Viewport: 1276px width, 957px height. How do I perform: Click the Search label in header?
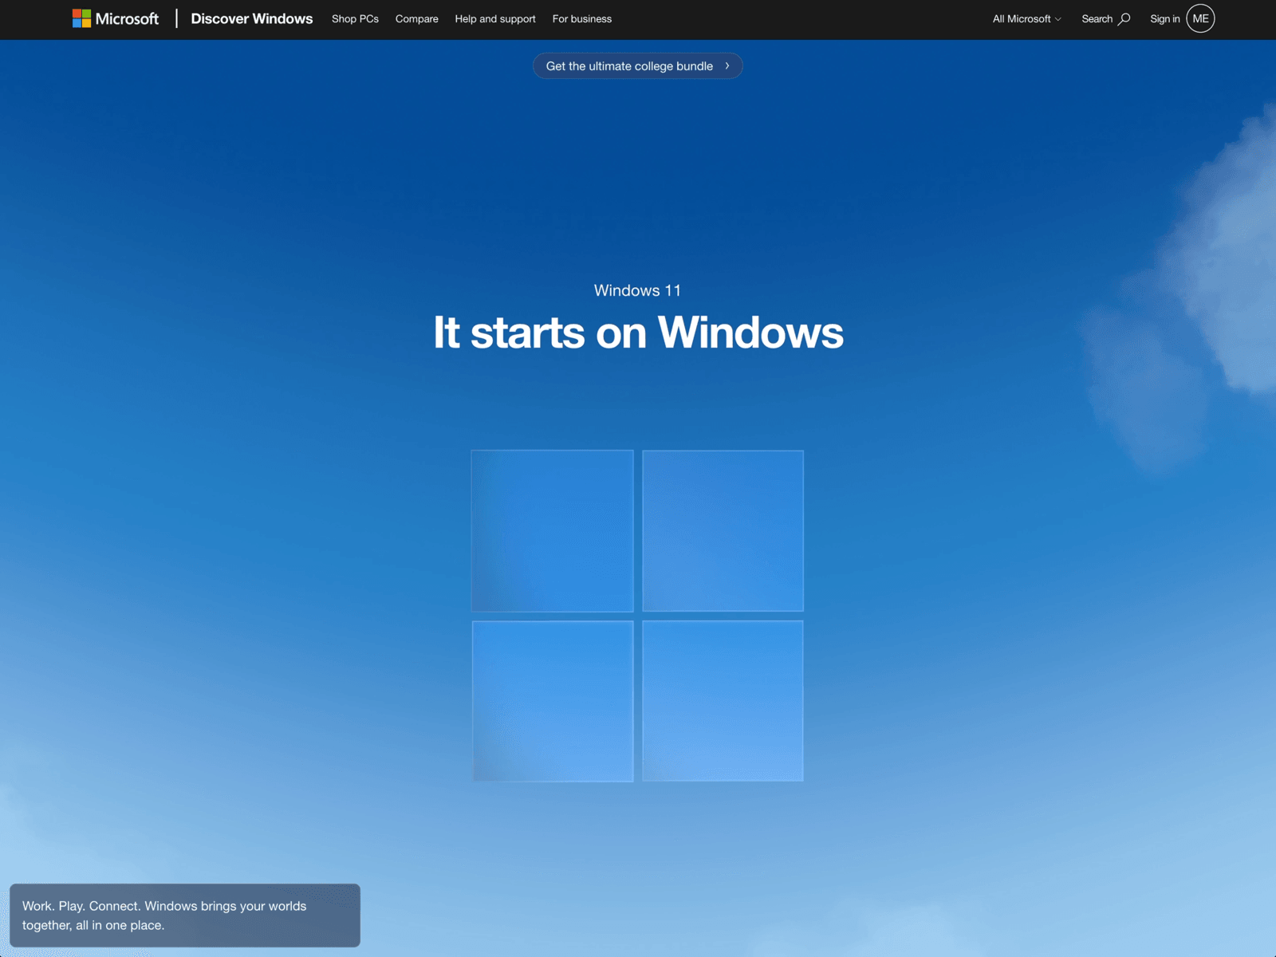coord(1097,19)
